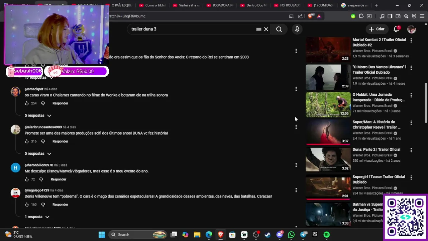The image size is (428, 241).
Task: Expand the 5 respostas under @alanbrunosantos4983's comment
Action: point(38,154)
